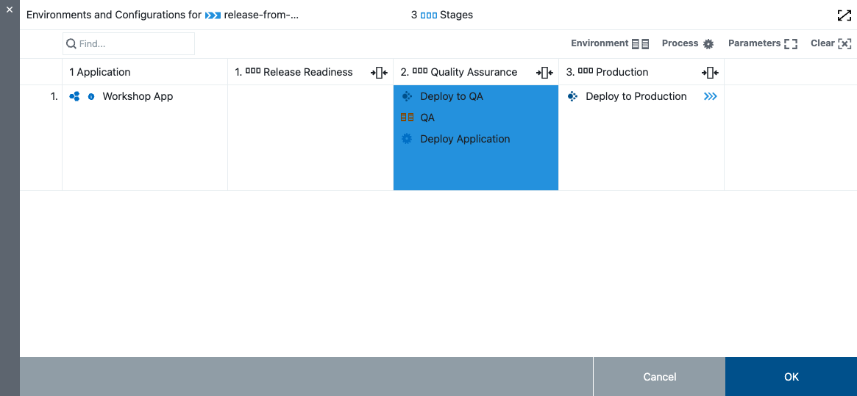Click the Deploy Application gear icon
Viewport: 857px width, 396px height.
click(x=407, y=139)
